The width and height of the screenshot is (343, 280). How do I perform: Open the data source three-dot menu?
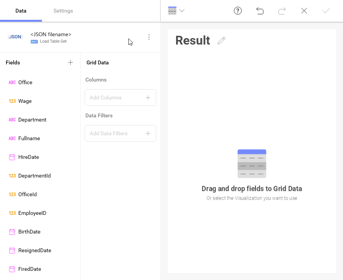pyautogui.click(x=149, y=37)
